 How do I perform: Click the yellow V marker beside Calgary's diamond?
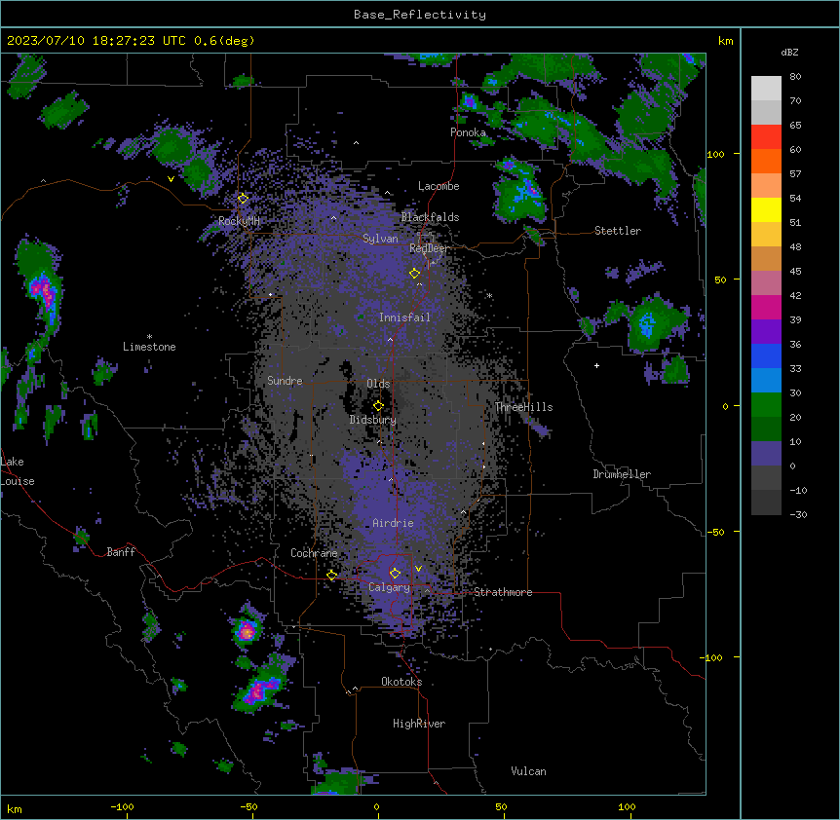(x=418, y=569)
